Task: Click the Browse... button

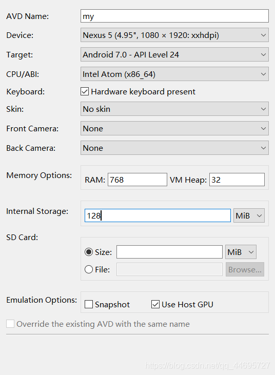Action: coord(245,269)
